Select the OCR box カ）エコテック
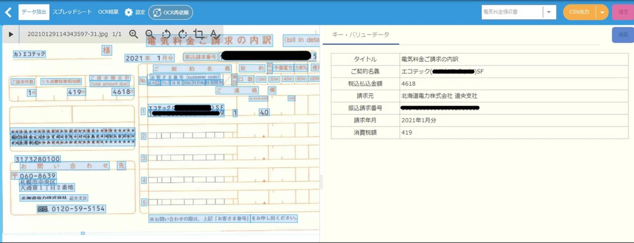Image resolution: width=634 pixels, height=243 pixels. point(29,54)
